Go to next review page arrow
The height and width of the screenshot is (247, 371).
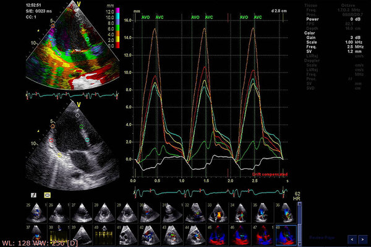tap(363, 240)
